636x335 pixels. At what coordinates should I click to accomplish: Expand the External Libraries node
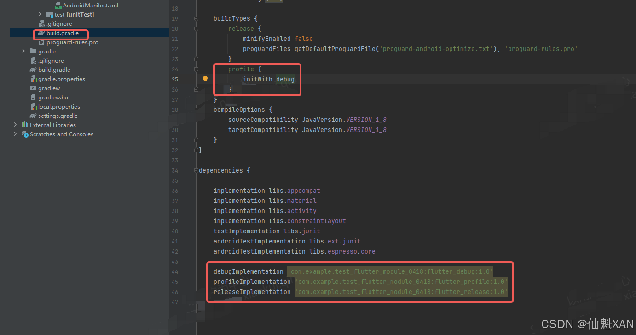coord(16,125)
